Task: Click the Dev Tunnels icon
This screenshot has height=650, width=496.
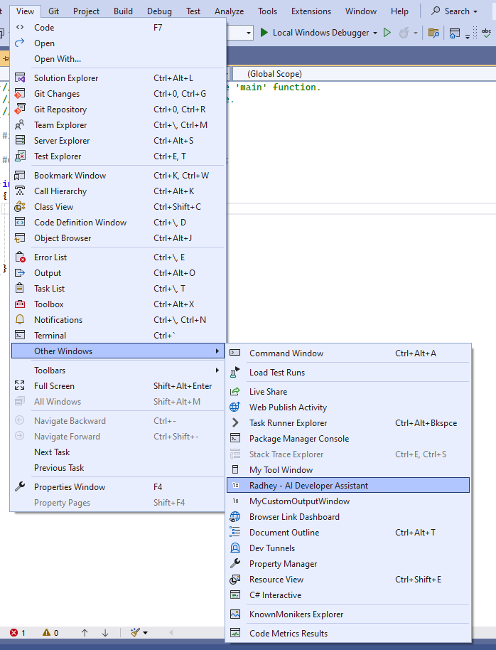Action: (x=235, y=548)
